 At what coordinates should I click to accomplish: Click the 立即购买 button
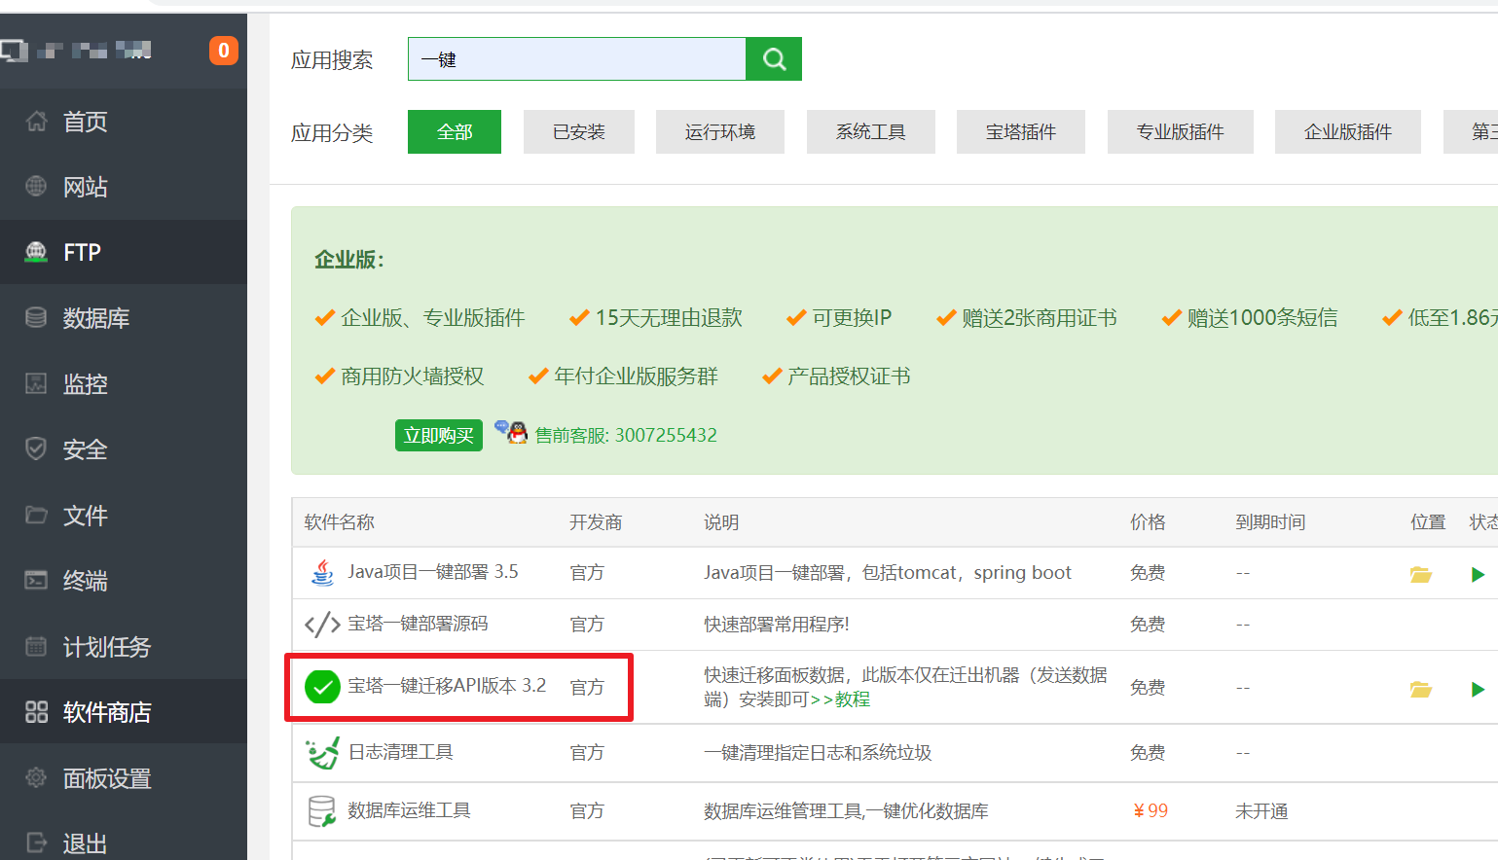click(438, 435)
